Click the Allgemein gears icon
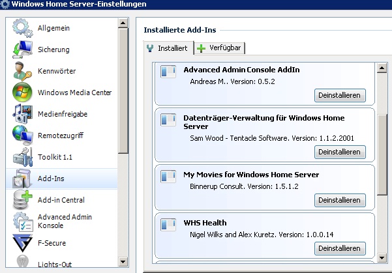Screen dimensions: 392x273 22,28
